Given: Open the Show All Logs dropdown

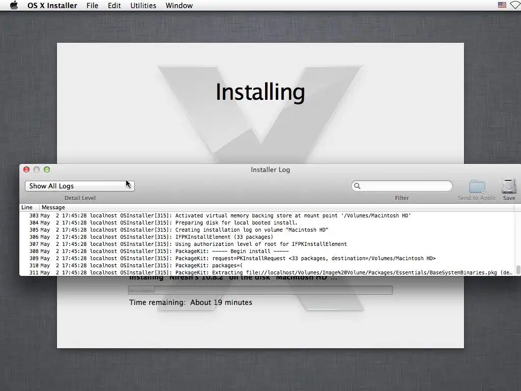Looking at the screenshot, I should pyautogui.click(x=80, y=186).
